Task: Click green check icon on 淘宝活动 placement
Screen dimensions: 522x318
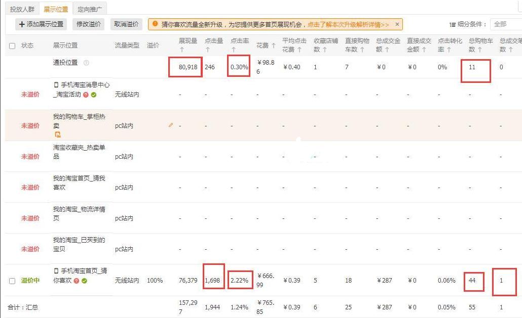Action: (93, 94)
